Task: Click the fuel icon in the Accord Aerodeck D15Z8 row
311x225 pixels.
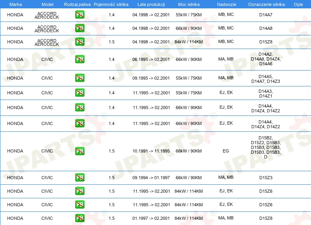Action: [80, 42]
